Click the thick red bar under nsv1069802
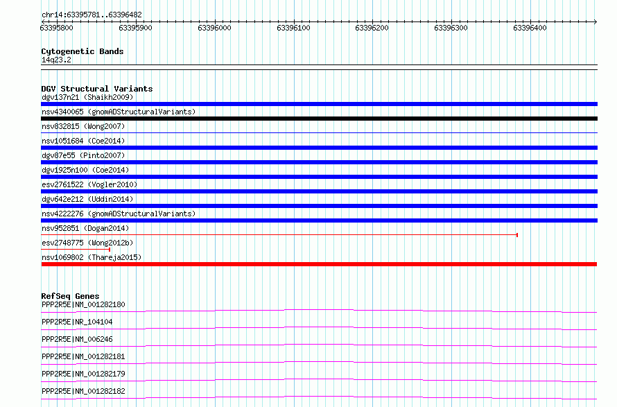Image resolution: width=617 pixels, height=407 pixels. [319, 264]
